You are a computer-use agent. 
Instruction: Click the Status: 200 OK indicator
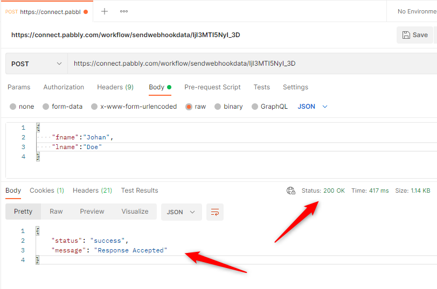(x=323, y=191)
